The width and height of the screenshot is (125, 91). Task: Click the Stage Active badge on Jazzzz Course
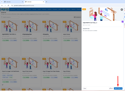(x=67, y=40)
